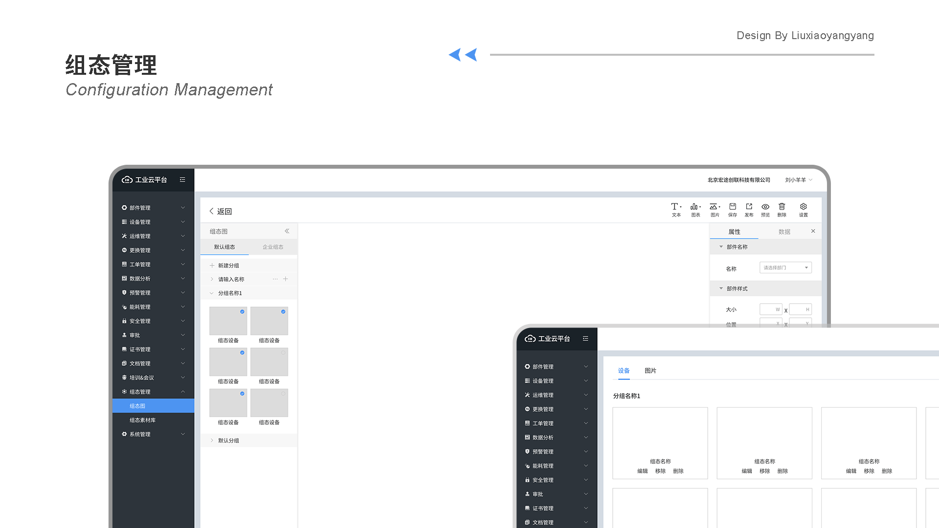The image size is (939, 528).
Task: Check the unselected second-row right 组态设备 circle
Action: 283,352
